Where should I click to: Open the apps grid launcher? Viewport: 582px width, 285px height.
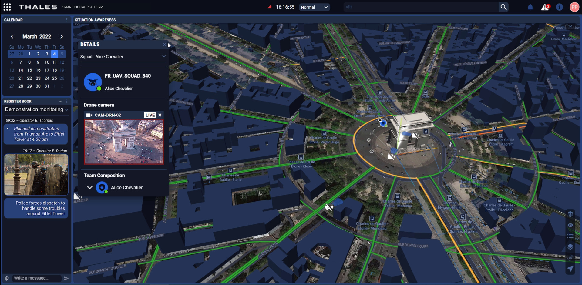(x=7, y=7)
